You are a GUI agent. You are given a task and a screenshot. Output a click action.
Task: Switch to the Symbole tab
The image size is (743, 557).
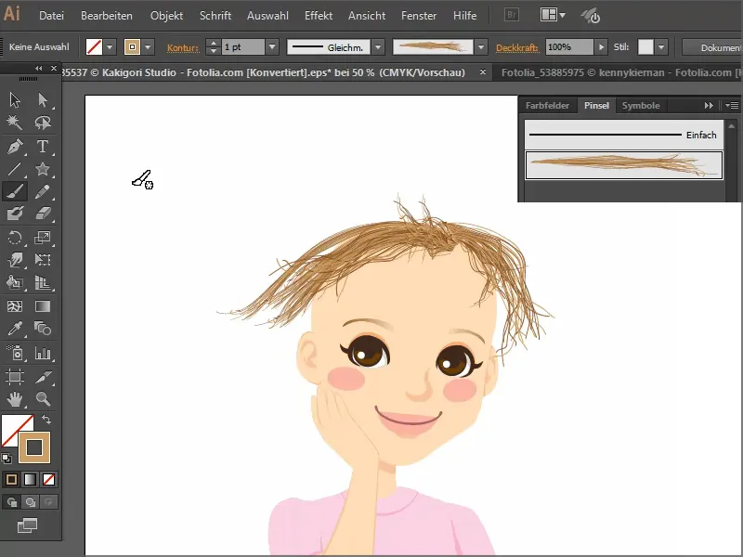pos(641,106)
